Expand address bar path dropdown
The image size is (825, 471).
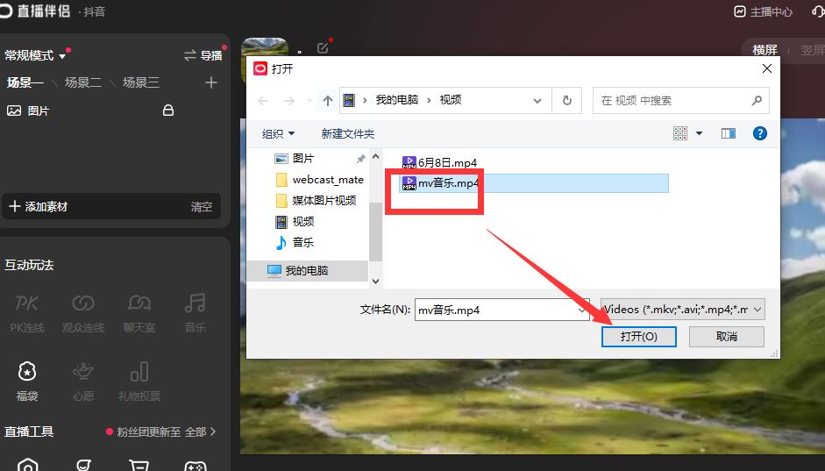tap(537, 101)
